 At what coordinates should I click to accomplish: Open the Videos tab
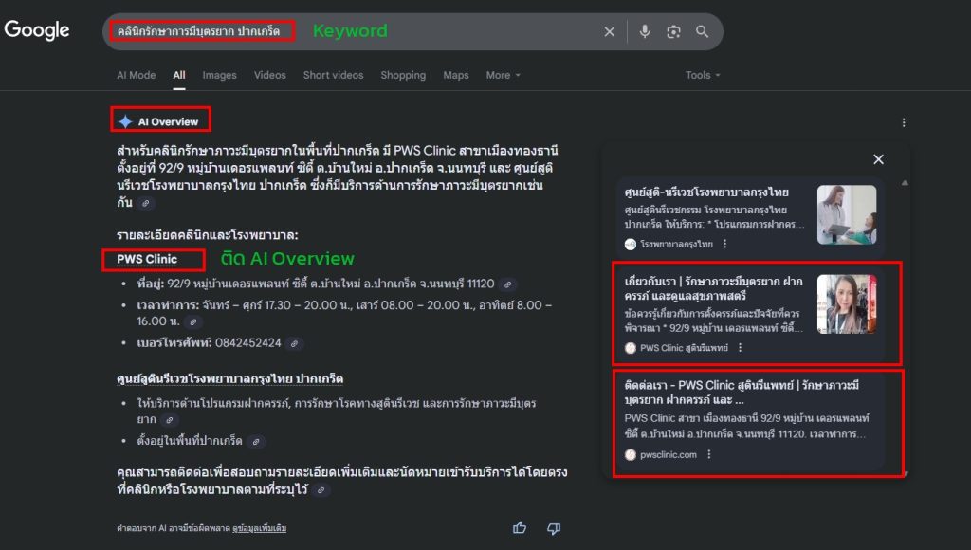click(x=270, y=75)
